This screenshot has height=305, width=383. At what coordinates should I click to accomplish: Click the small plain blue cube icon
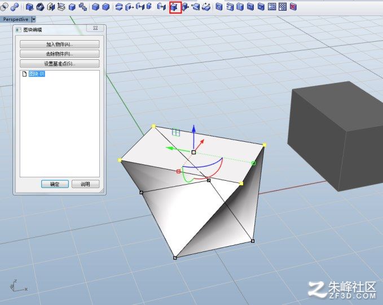pyautogui.click(x=72, y=7)
